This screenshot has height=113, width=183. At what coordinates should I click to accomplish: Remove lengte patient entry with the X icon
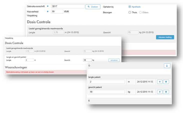tap(166, 82)
